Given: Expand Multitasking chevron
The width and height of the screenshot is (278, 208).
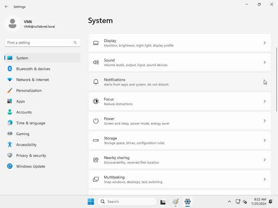Looking at the screenshot, I should [x=264, y=179].
